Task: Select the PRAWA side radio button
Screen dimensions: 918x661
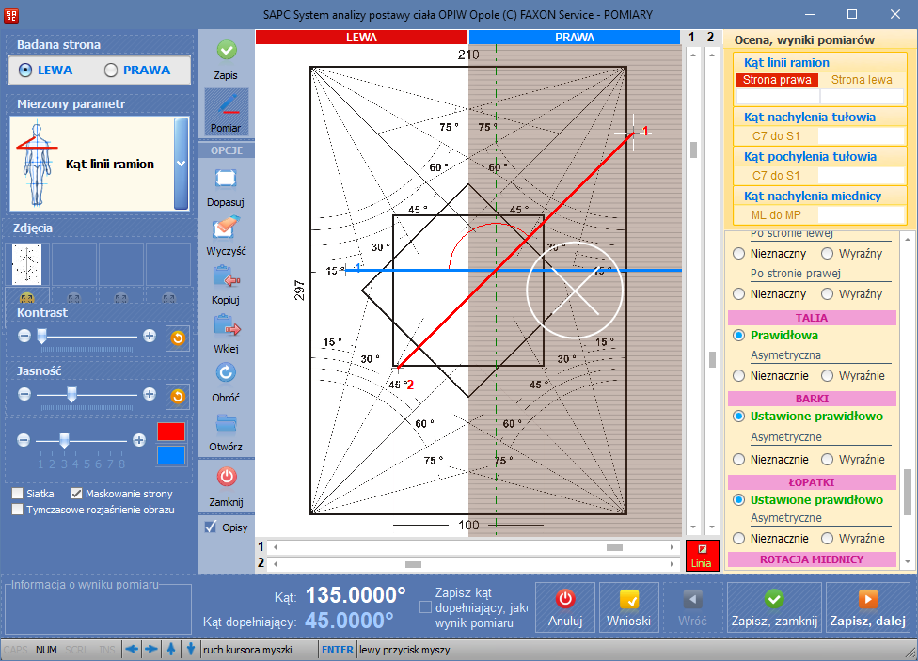Action: click(112, 71)
